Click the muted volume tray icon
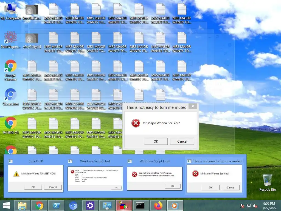The width and height of the screenshot is (281, 211). [255, 206]
